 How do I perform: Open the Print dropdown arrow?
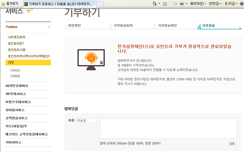point(187,4)
